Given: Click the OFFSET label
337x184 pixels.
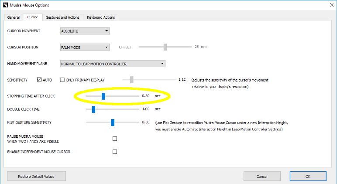Looking at the screenshot, I should (125, 47).
